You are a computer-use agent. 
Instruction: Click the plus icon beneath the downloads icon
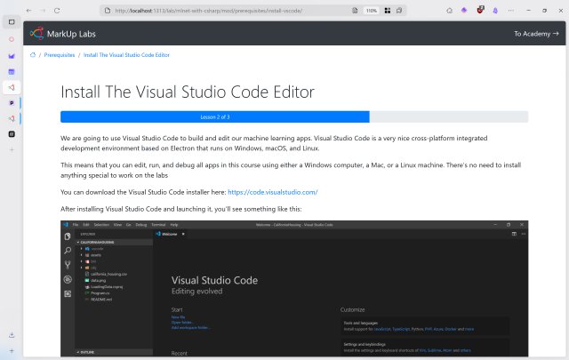pyautogui.click(x=12, y=350)
